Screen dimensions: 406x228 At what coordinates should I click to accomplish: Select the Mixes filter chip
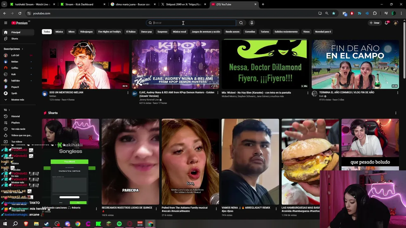[x=71, y=32]
